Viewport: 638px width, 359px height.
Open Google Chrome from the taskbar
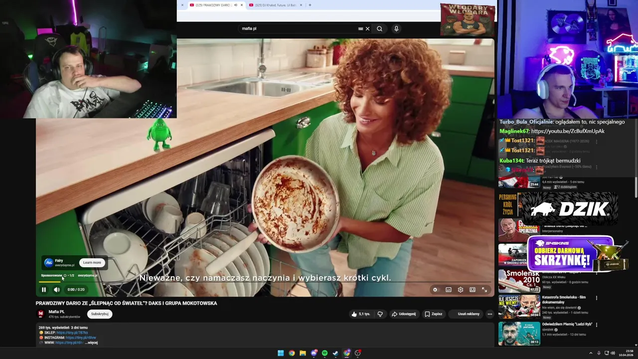(x=292, y=353)
